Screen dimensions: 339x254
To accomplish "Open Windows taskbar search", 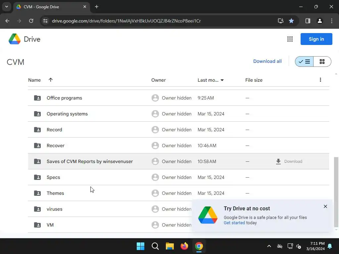I will [155, 246].
